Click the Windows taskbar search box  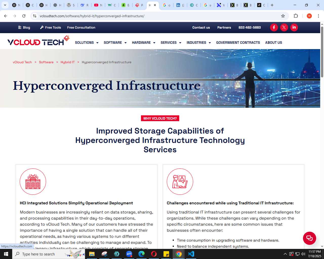[49, 254]
